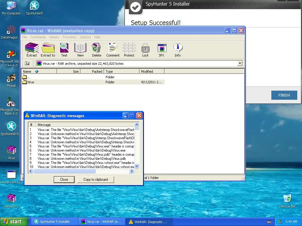Switch to SpyHunter 5 Installer taskbar button
Viewport: 302px width, 226px height.
tap(55, 222)
